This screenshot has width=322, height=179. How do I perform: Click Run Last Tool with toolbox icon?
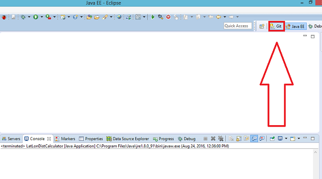coord(48,17)
